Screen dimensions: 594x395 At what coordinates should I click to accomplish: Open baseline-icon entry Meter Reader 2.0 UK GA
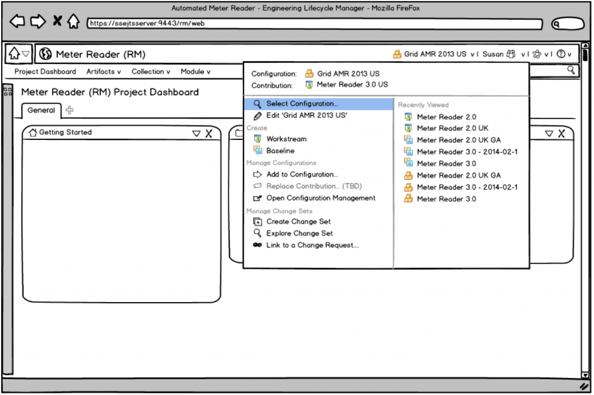tap(452, 141)
